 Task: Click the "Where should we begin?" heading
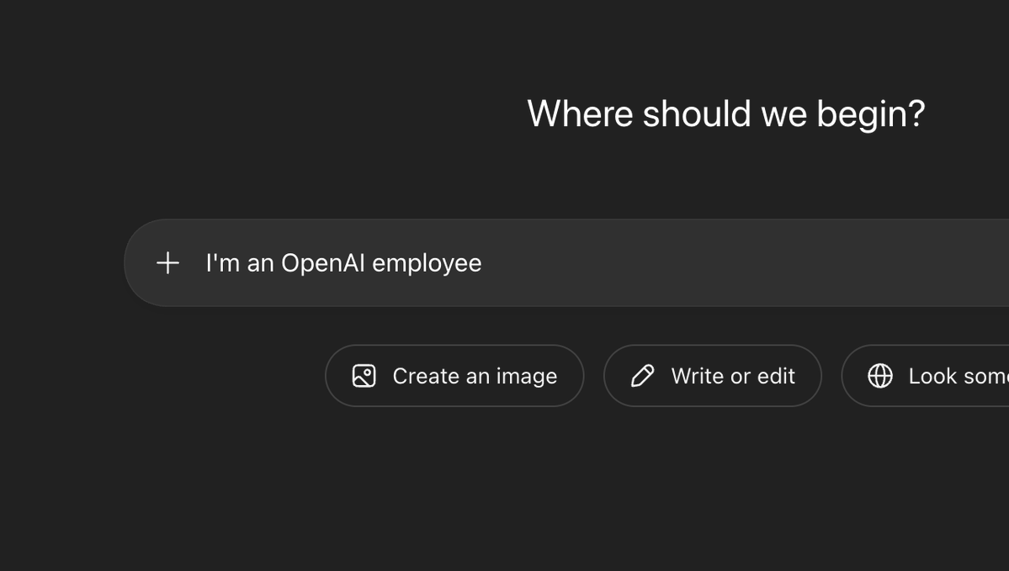(x=726, y=114)
